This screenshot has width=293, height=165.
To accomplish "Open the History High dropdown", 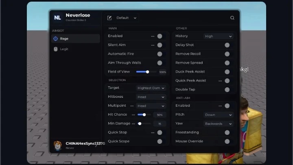I will 218,36.
